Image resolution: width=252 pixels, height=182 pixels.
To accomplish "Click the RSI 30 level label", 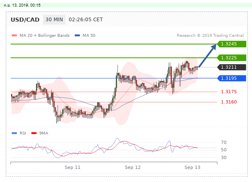I will 224,157.
